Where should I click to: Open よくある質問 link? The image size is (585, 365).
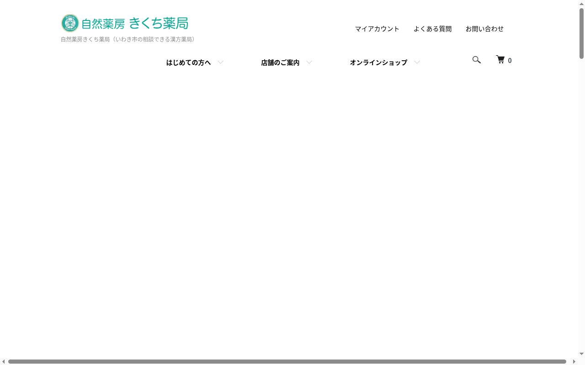click(x=432, y=29)
